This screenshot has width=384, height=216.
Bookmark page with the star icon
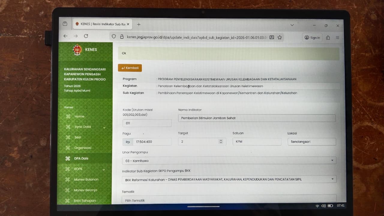280,37
